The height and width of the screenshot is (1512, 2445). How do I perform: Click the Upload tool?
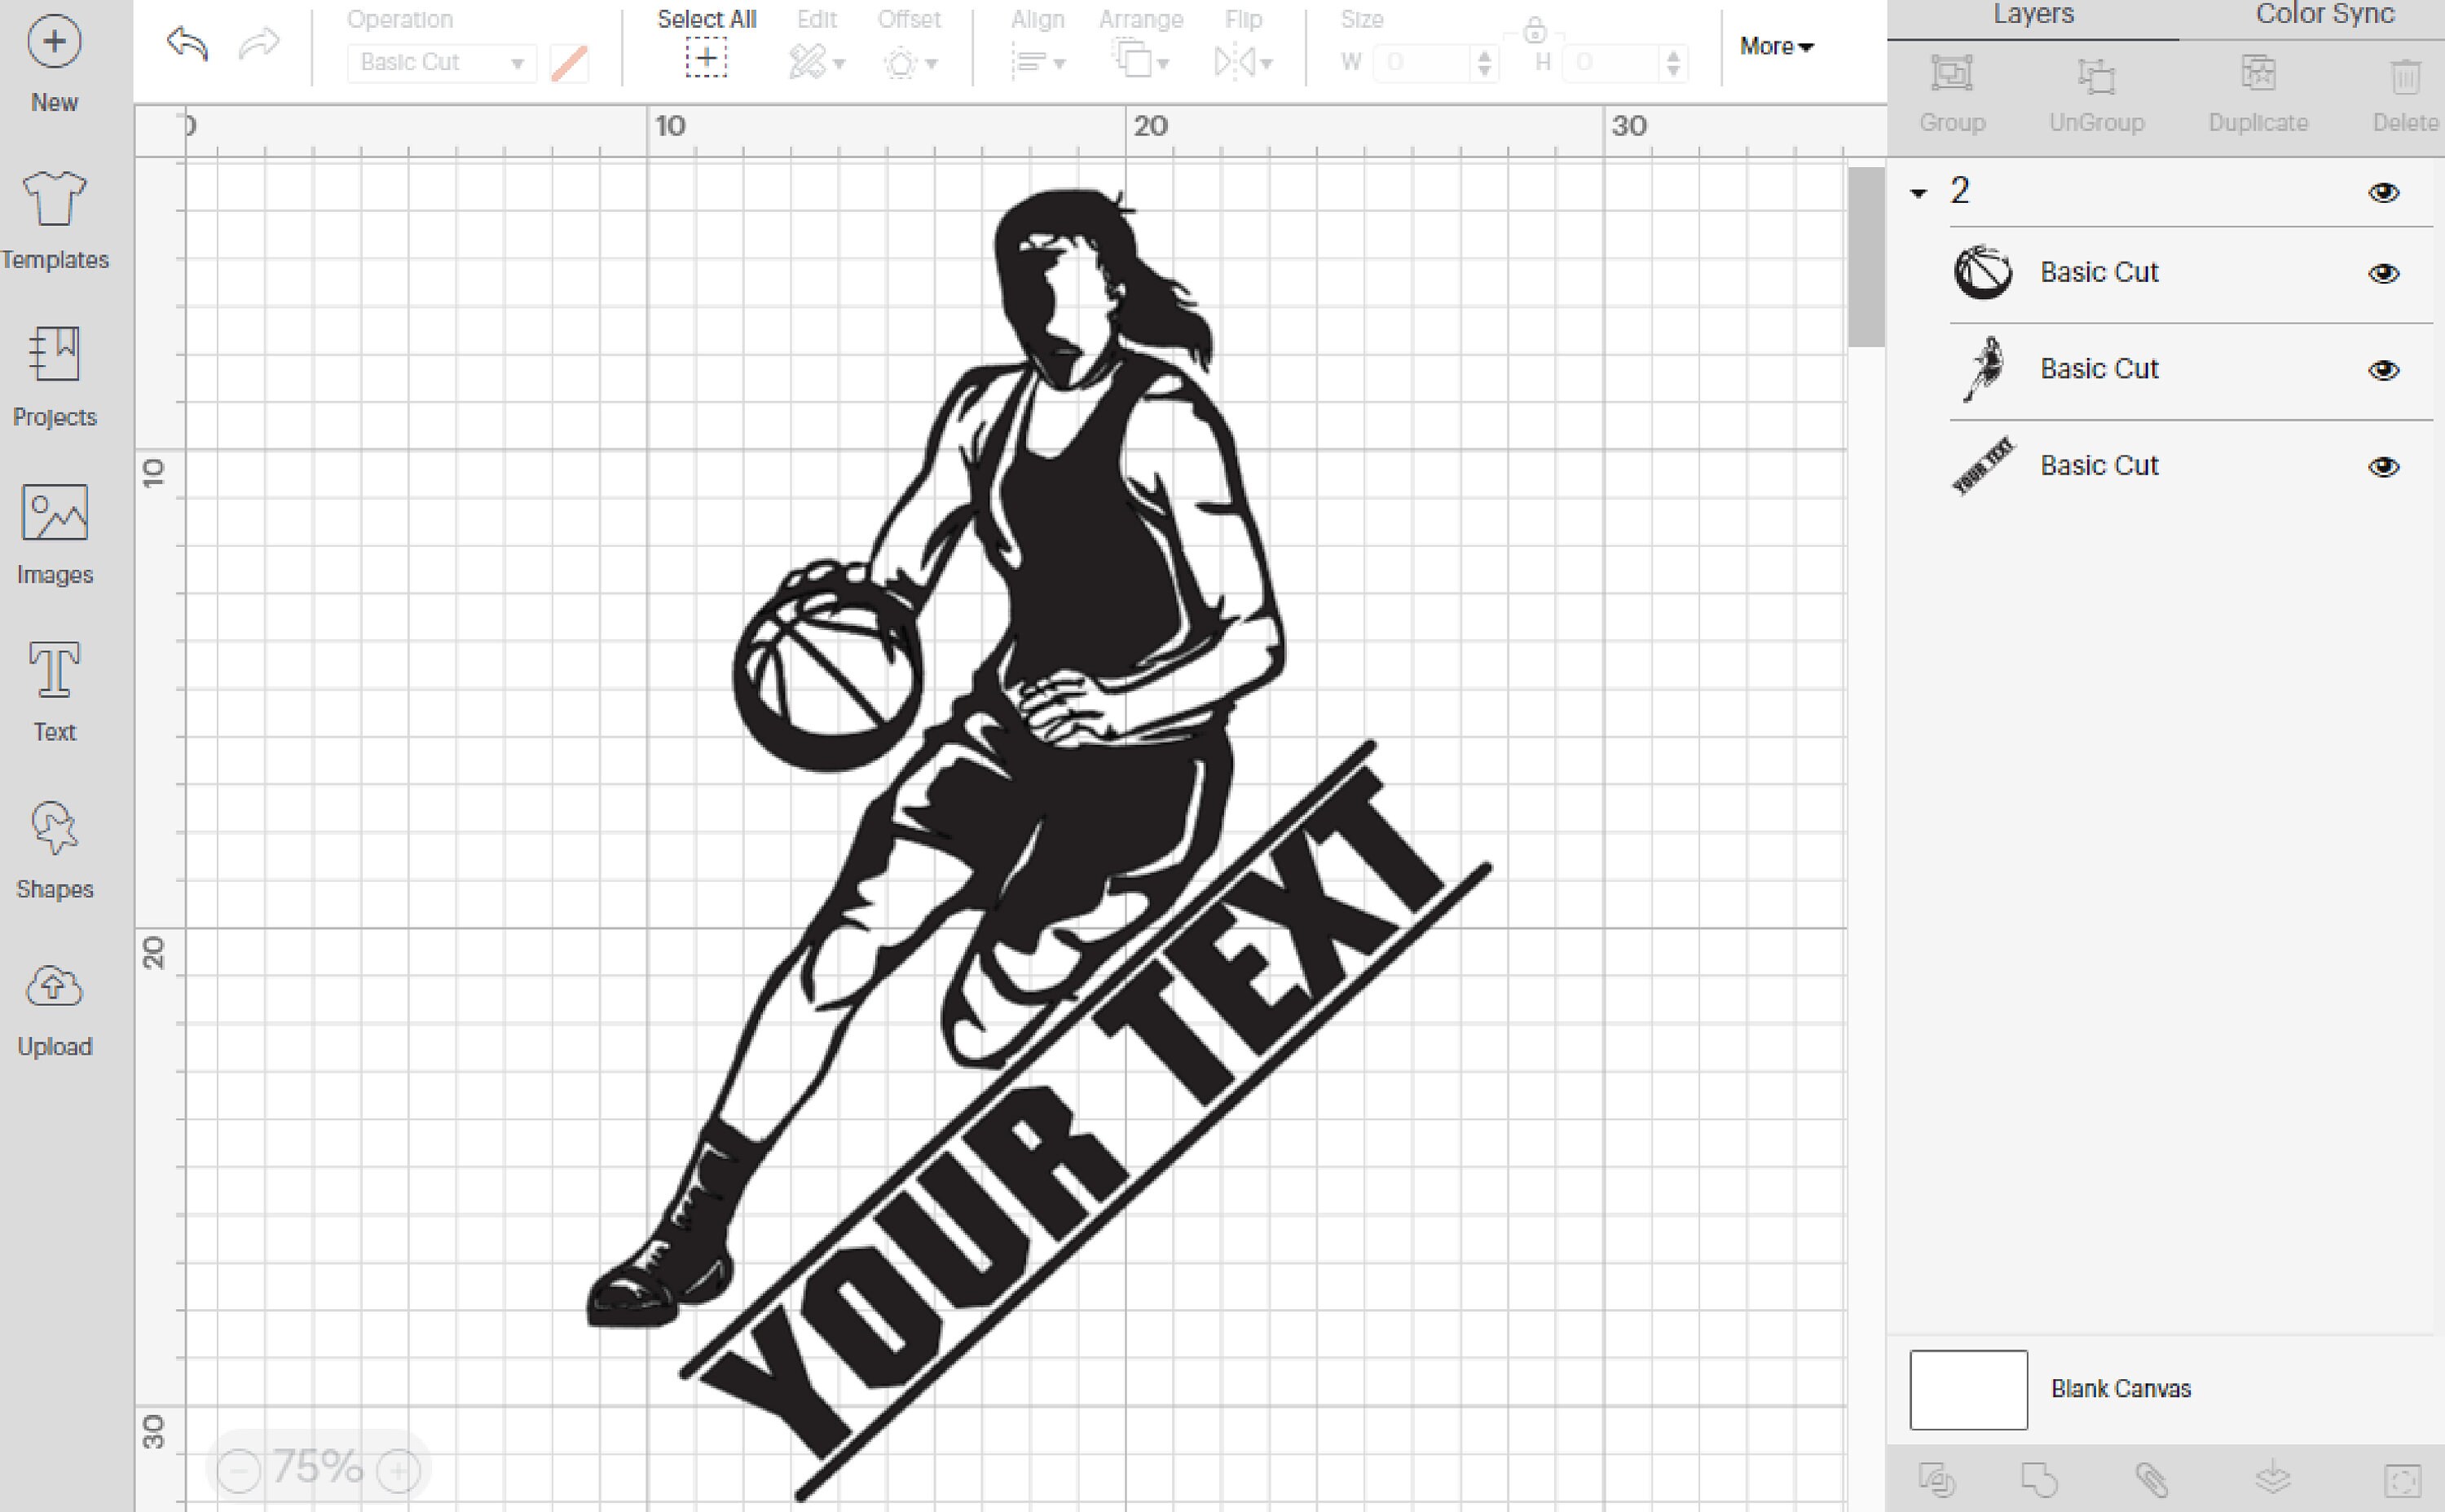pos(54,1002)
